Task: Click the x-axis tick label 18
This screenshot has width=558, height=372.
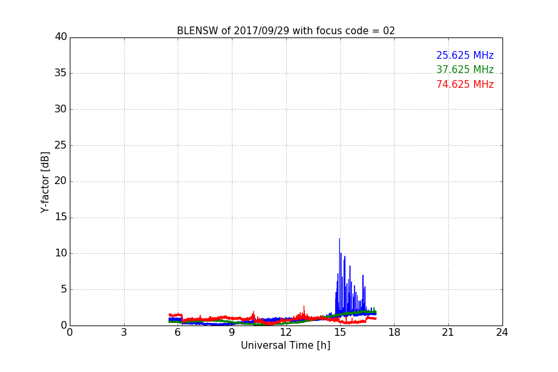Action: tap(395, 333)
